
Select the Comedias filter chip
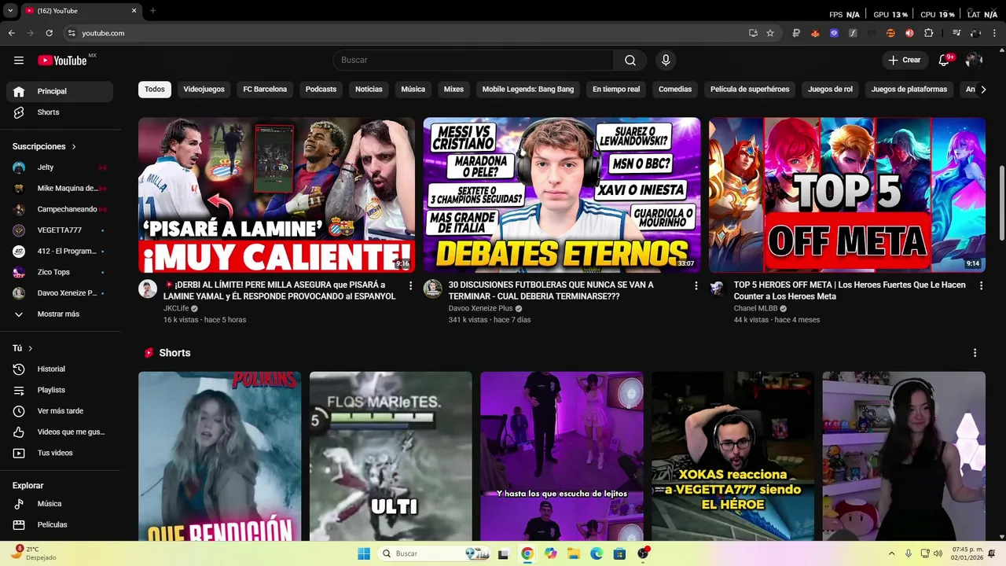coord(675,90)
